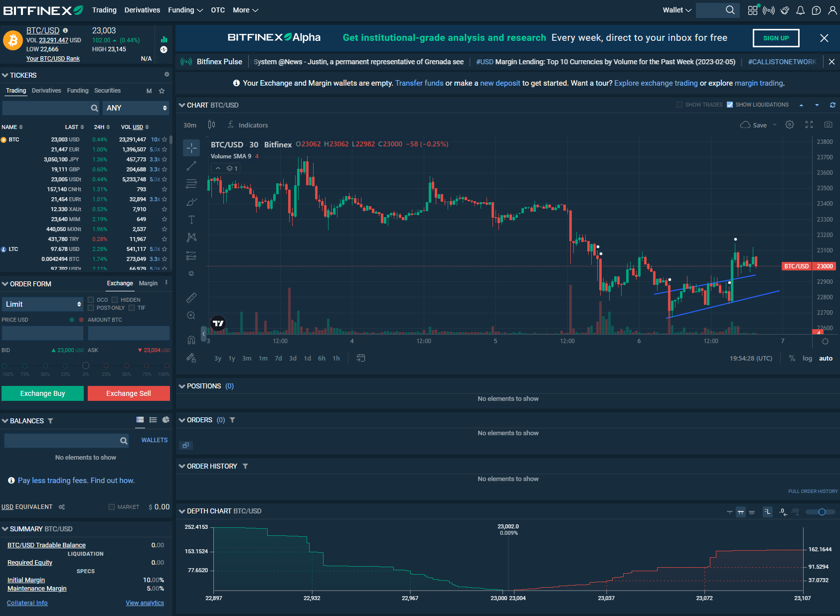Select the trend line drawing tool

tap(191, 166)
